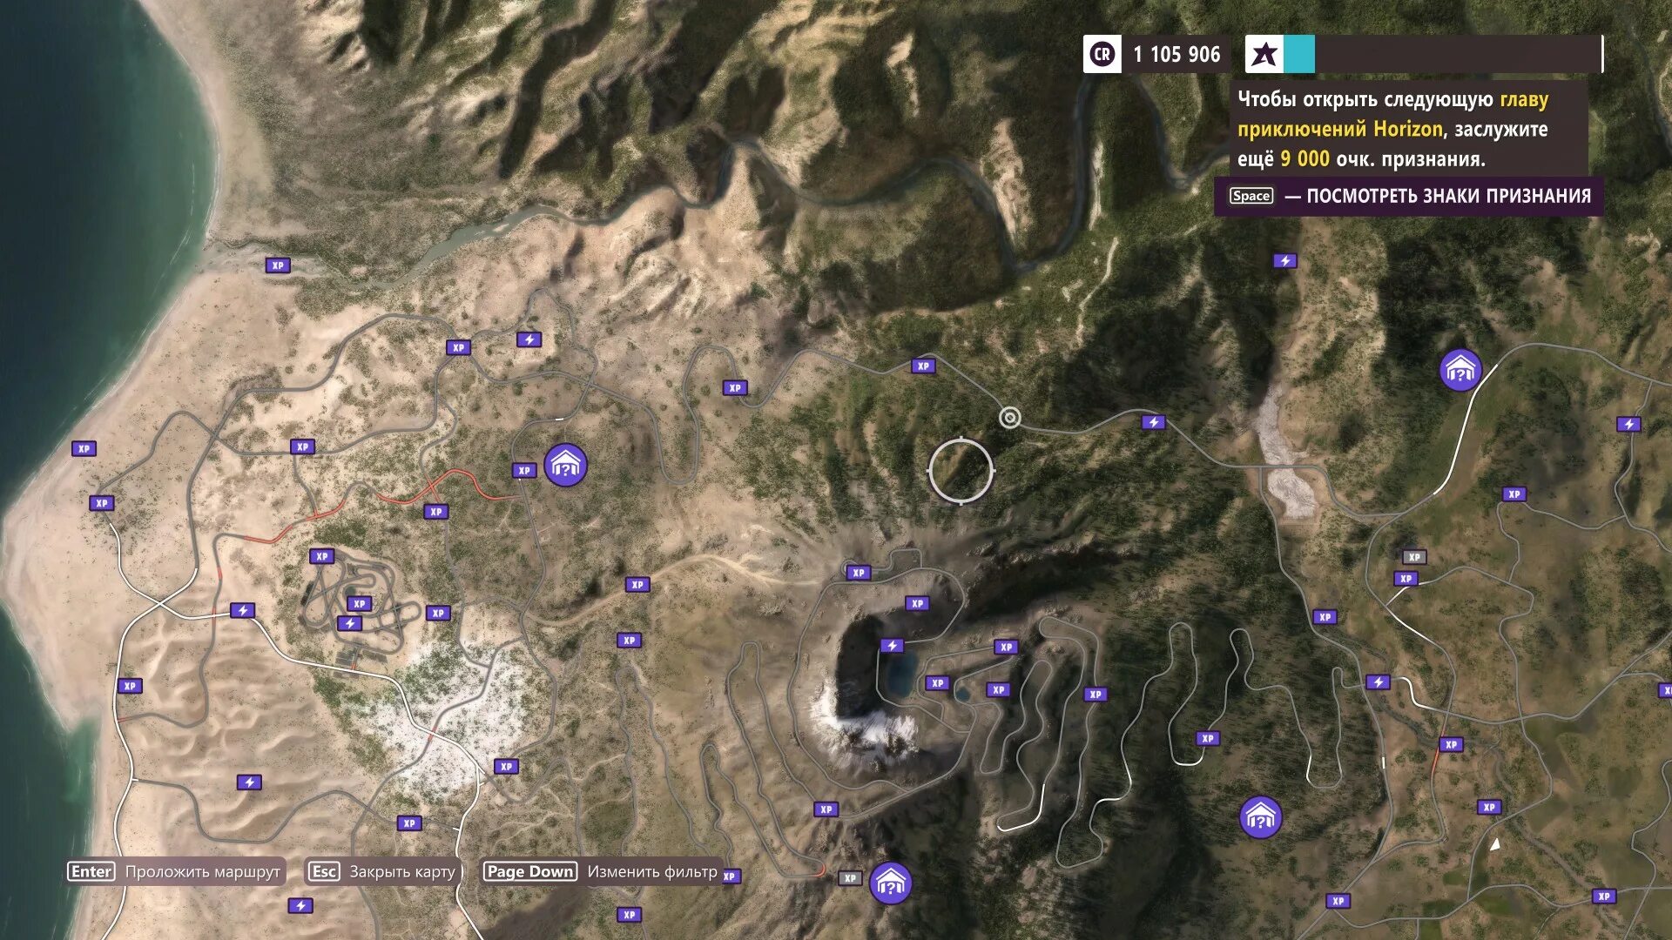Select XP board in the bottom-right map corner
The image size is (1672, 940).
1604,896
